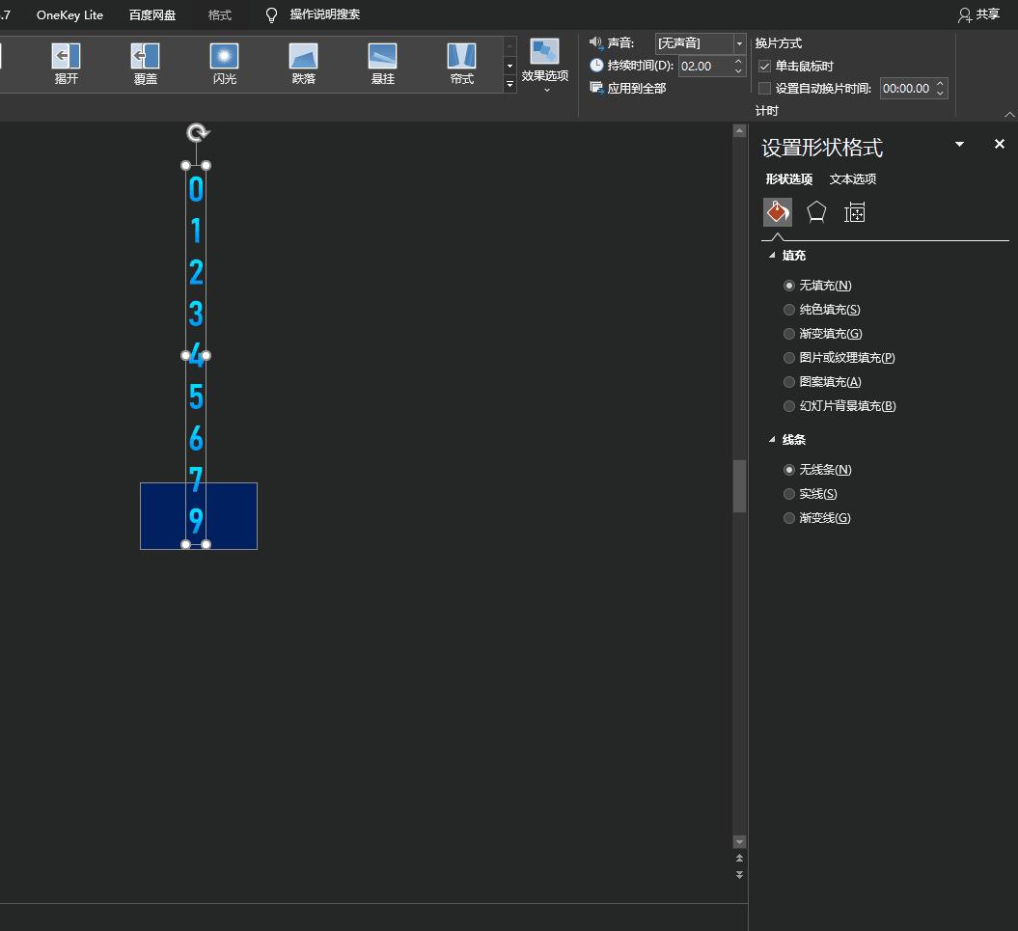This screenshot has height=931, width=1018.
Task: Switch to 文本选项 tab
Action: pos(853,179)
